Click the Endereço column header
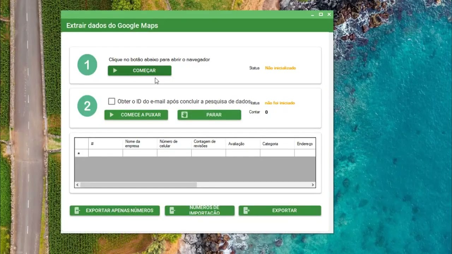Viewport: 452px width, 254px height. [x=305, y=144]
